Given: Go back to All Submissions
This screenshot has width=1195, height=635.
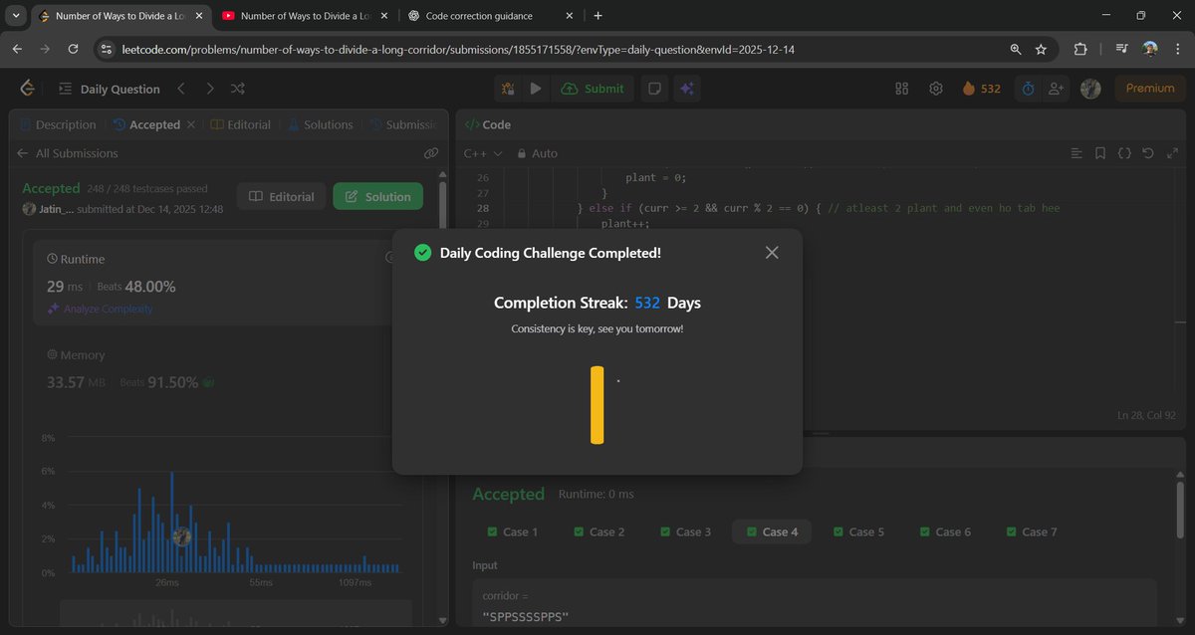Looking at the screenshot, I should pyautogui.click(x=68, y=153).
